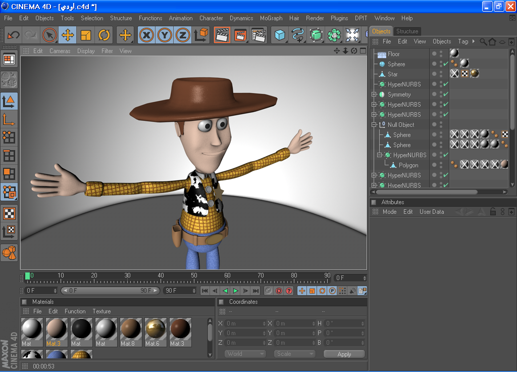Step the end frame 90 F arrows

[x=194, y=291]
